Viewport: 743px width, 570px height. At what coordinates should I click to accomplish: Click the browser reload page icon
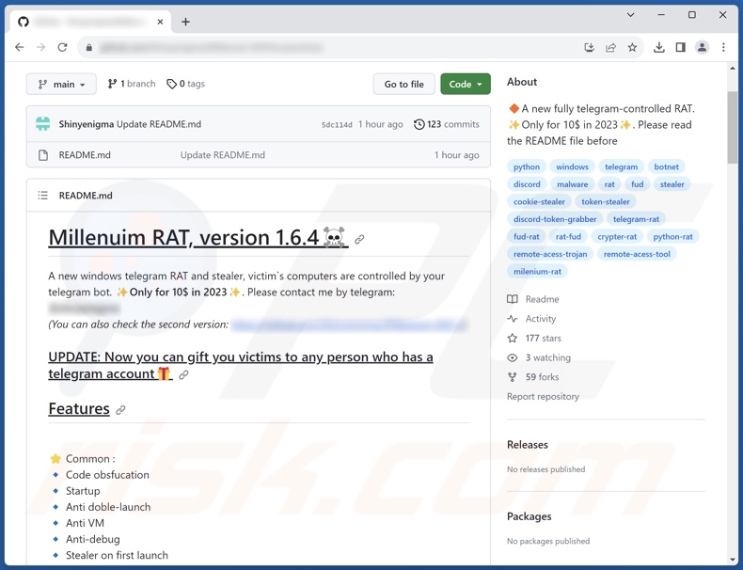tap(62, 47)
